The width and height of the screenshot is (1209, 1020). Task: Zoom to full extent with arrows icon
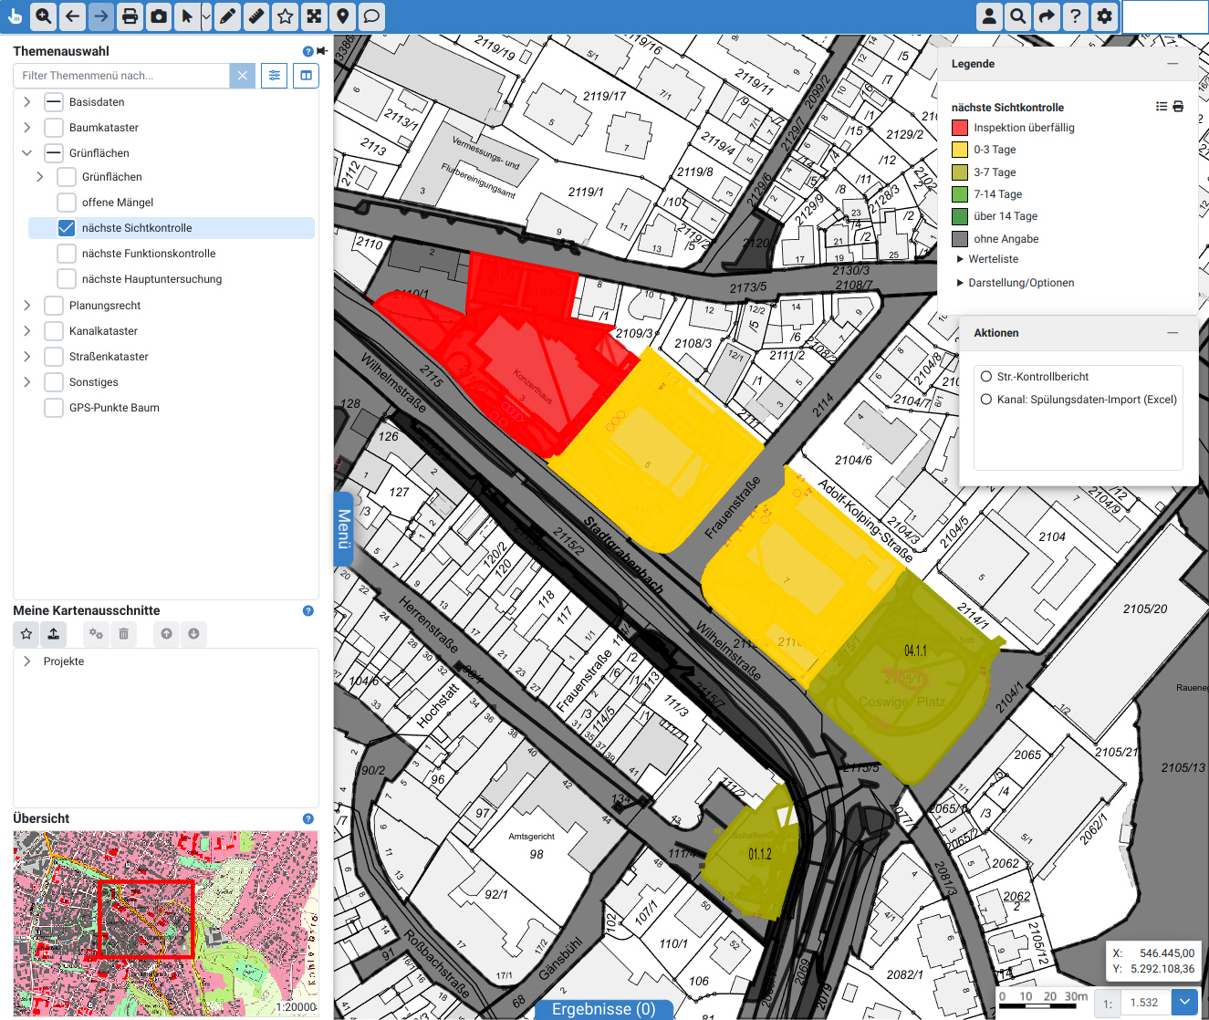pos(314,16)
